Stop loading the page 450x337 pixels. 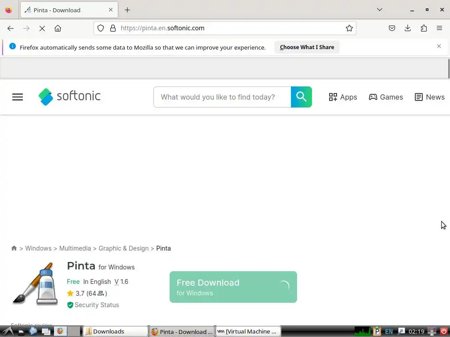[x=42, y=28]
